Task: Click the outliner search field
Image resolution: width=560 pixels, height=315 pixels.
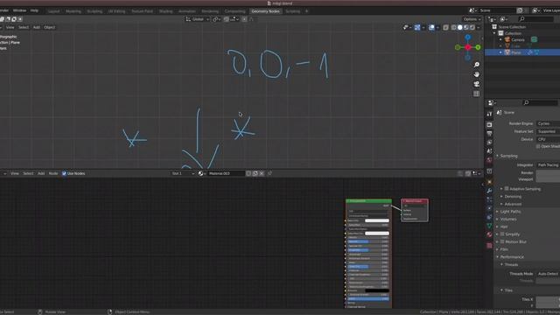Action: (x=535, y=19)
